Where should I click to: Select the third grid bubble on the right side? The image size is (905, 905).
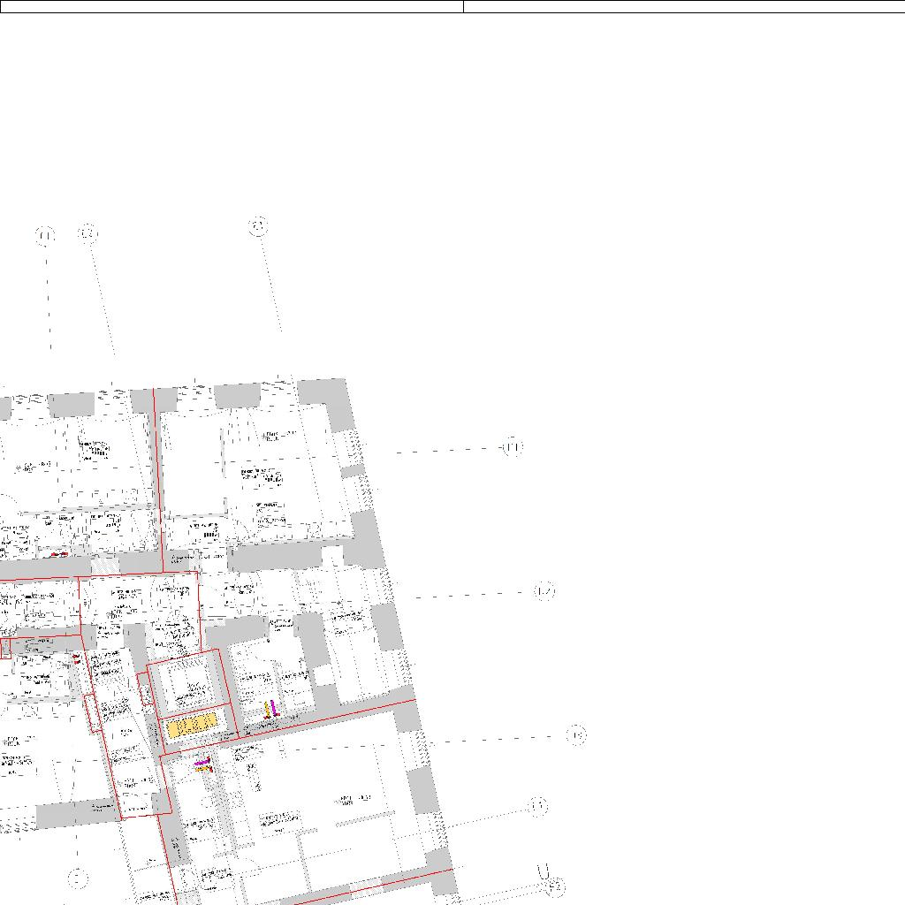(x=575, y=735)
